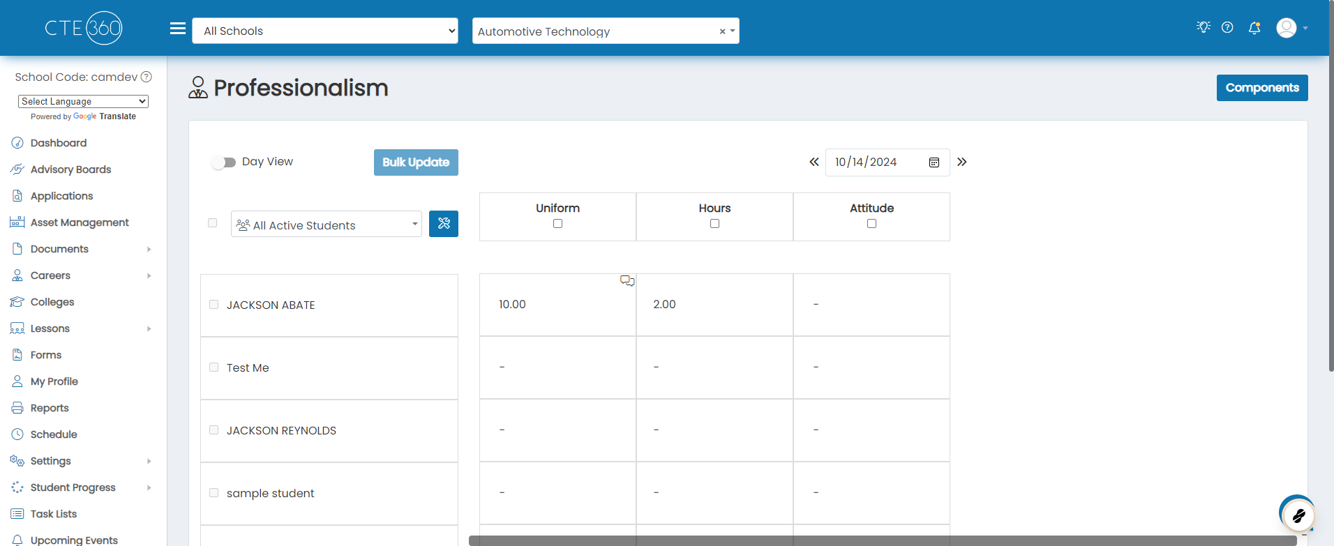Open the floating chat widget button
This screenshot has width=1334, height=546.
coord(1298,515)
